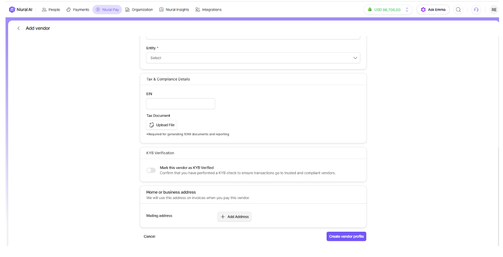Cancel adding the vendor

coord(149,237)
